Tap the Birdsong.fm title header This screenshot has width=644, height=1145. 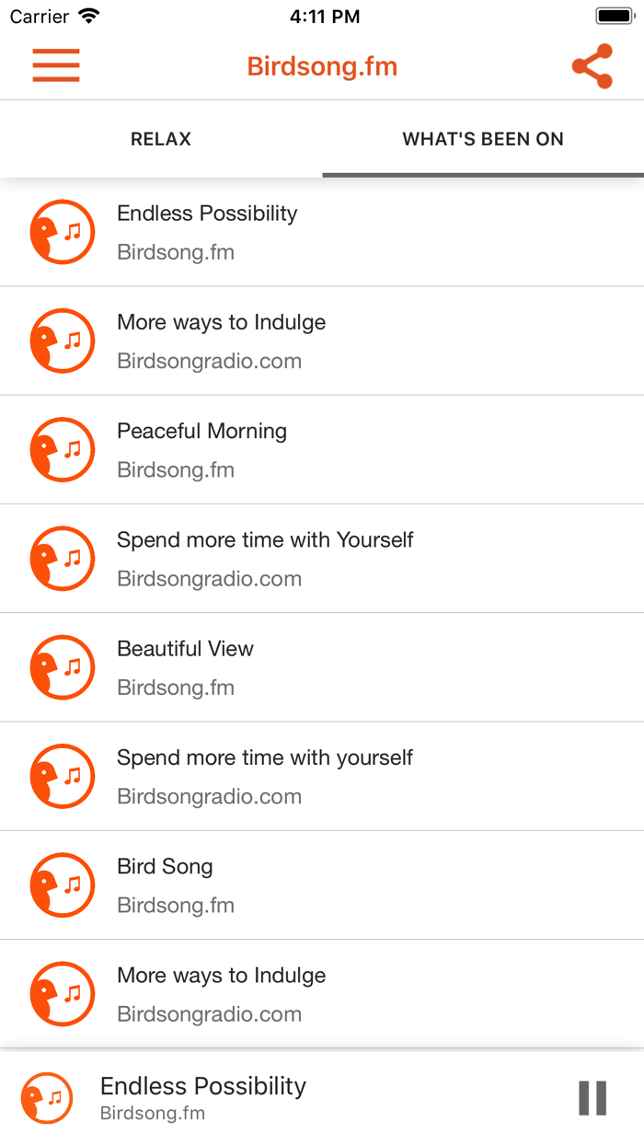[322, 65]
